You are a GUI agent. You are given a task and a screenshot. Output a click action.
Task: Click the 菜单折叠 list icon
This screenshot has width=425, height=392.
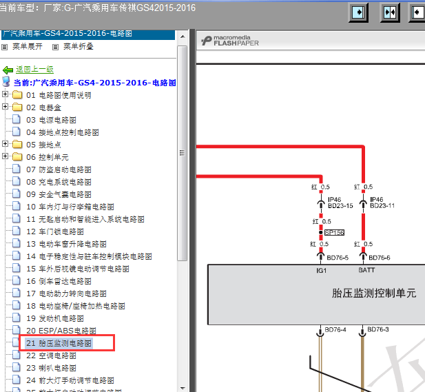coord(55,47)
